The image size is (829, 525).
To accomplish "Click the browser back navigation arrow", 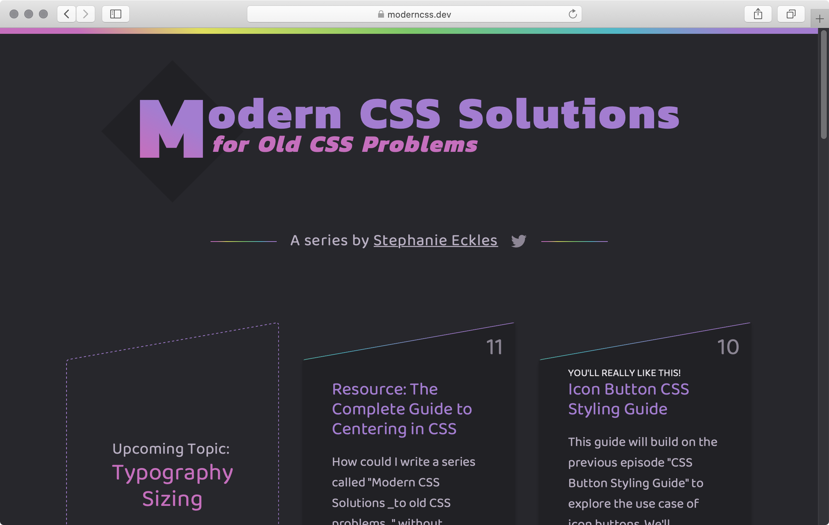I will coord(67,13).
